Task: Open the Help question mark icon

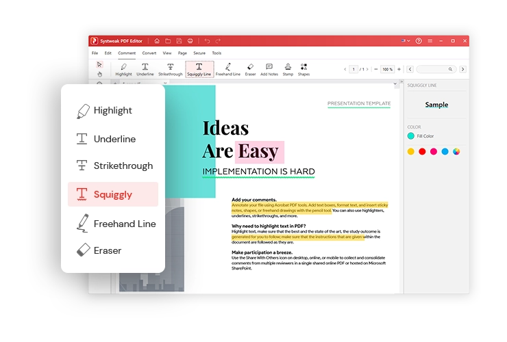Action: pyautogui.click(x=419, y=40)
